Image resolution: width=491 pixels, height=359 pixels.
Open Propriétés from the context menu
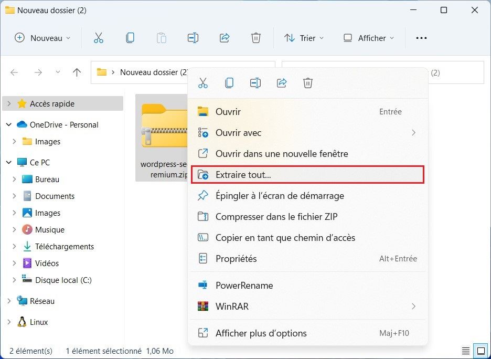tap(236, 258)
